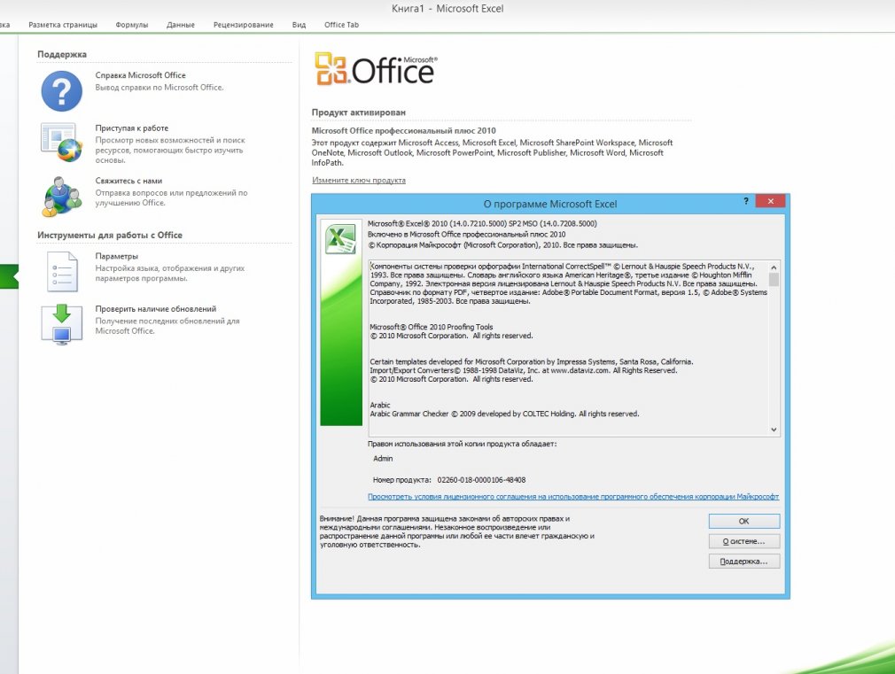Click the selected green backstage sidebar tab
The width and height of the screenshot is (895, 674).
point(9,276)
